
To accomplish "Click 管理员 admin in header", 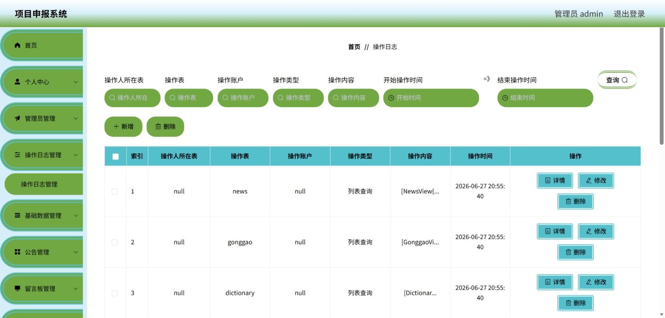I will click(579, 14).
